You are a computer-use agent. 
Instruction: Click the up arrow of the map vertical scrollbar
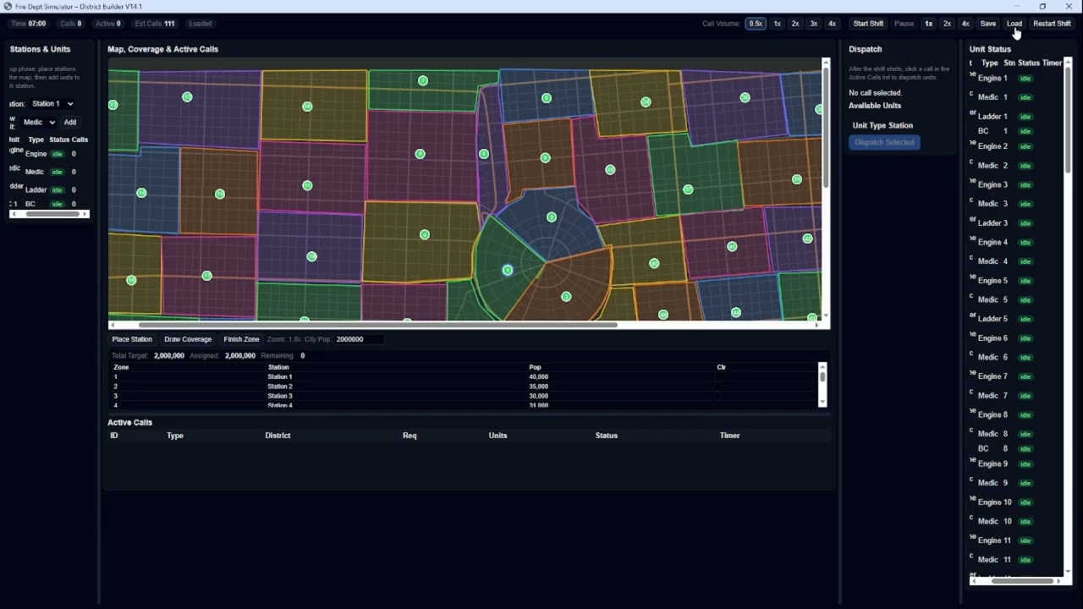coord(826,62)
